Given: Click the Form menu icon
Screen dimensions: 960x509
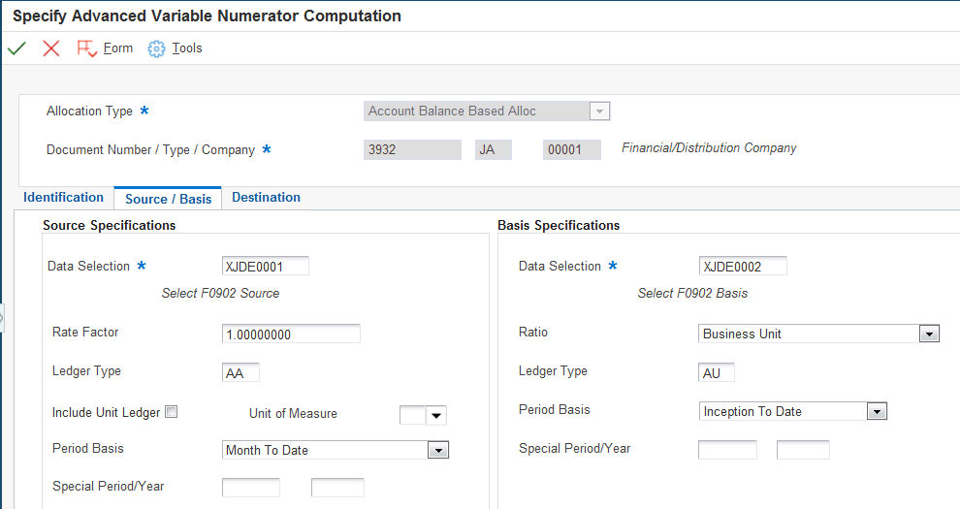Looking at the screenshot, I should [x=86, y=48].
